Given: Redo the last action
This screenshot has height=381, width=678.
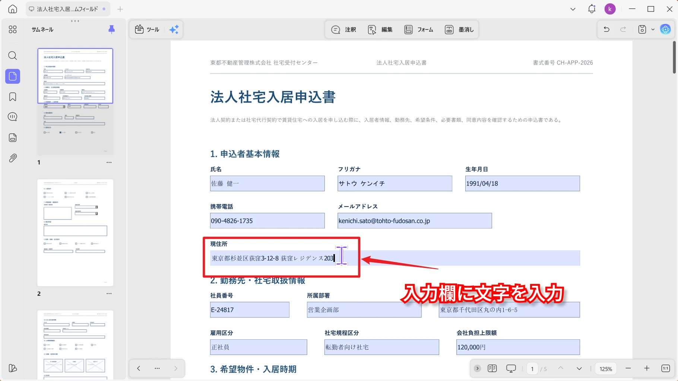Looking at the screenshot, I should click(623, 29).
